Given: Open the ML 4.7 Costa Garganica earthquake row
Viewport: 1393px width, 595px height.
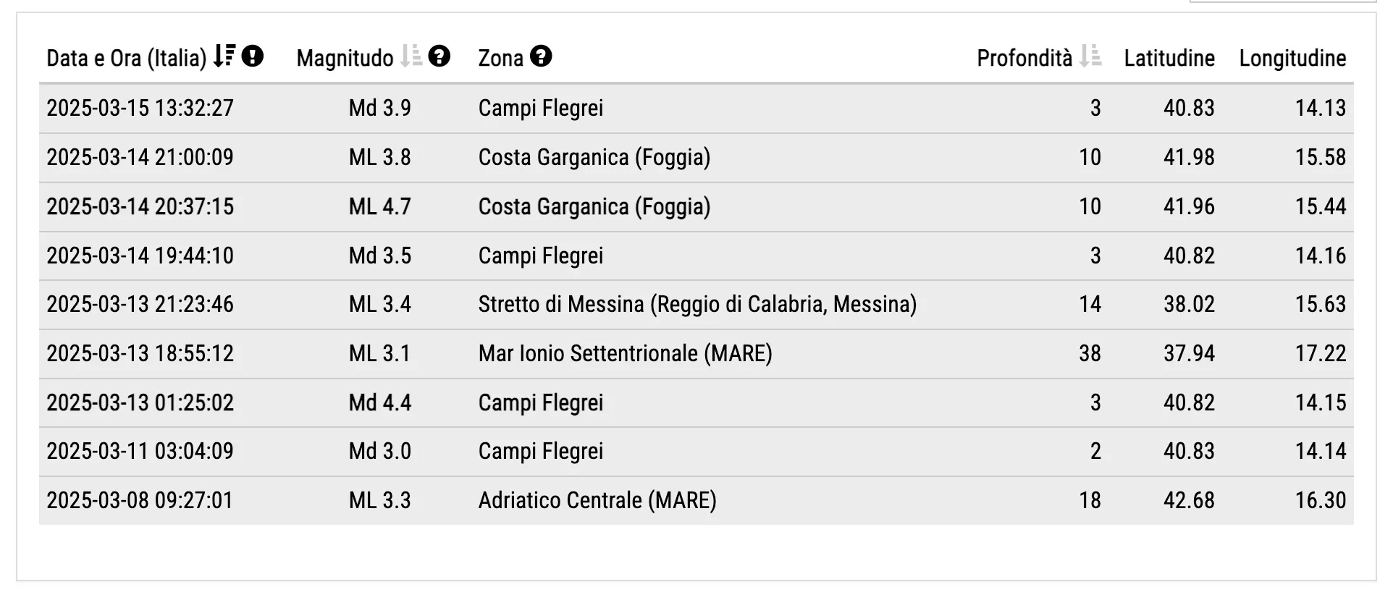Looking at the screenshot, I should coord(696,207).
